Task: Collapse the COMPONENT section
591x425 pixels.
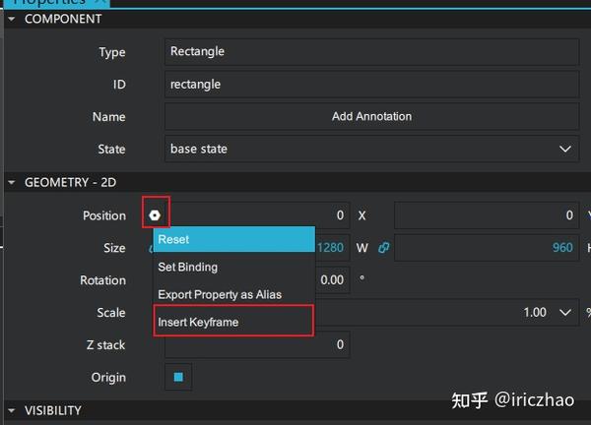Action: click(x=13, y=19)
